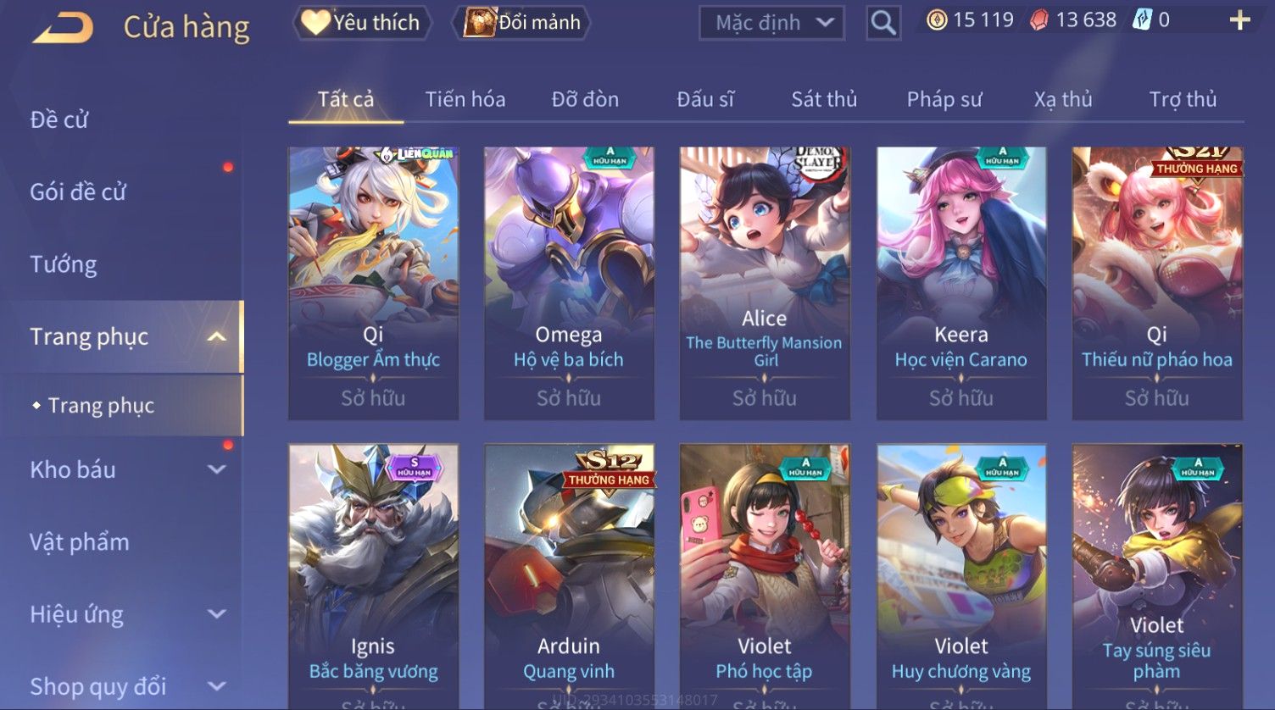Select Qi Blogger Ẩm thực skin card
Image resolution: width=1275 pixels, height=710 pixels.
373,284
